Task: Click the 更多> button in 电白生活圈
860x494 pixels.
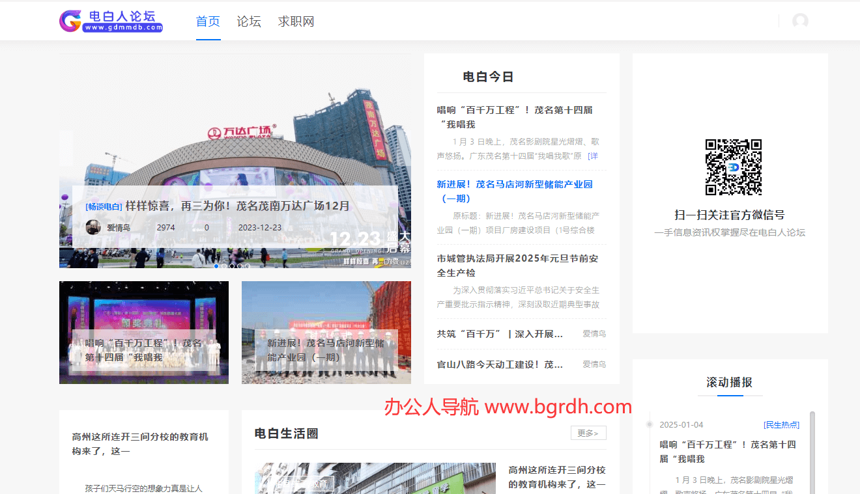Action: click(588, 433)
